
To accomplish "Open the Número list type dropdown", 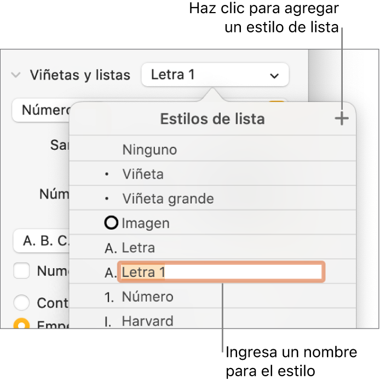I will tap(41, 110).
